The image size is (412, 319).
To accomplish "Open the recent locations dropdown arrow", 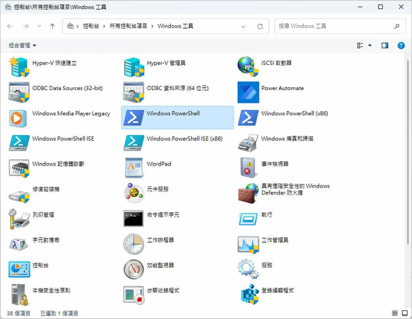I will click(39, 26).
